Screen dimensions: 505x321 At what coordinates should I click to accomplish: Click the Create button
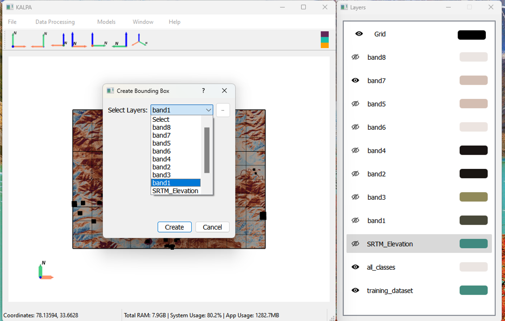(x=175, y=227)
